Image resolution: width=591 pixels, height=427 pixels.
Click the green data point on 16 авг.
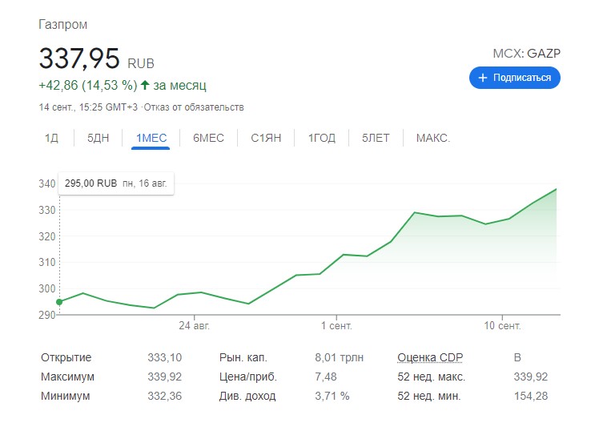[x=59, y=302]
